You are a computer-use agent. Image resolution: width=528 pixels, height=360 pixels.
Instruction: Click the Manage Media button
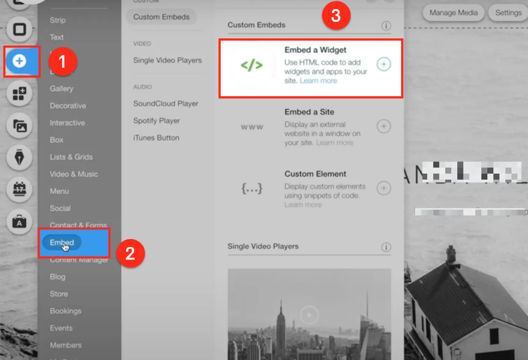pyautogui.click(x=454, y=13)
